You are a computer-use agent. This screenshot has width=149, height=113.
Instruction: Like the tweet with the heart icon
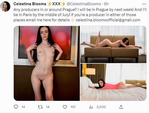pos(65,107)
